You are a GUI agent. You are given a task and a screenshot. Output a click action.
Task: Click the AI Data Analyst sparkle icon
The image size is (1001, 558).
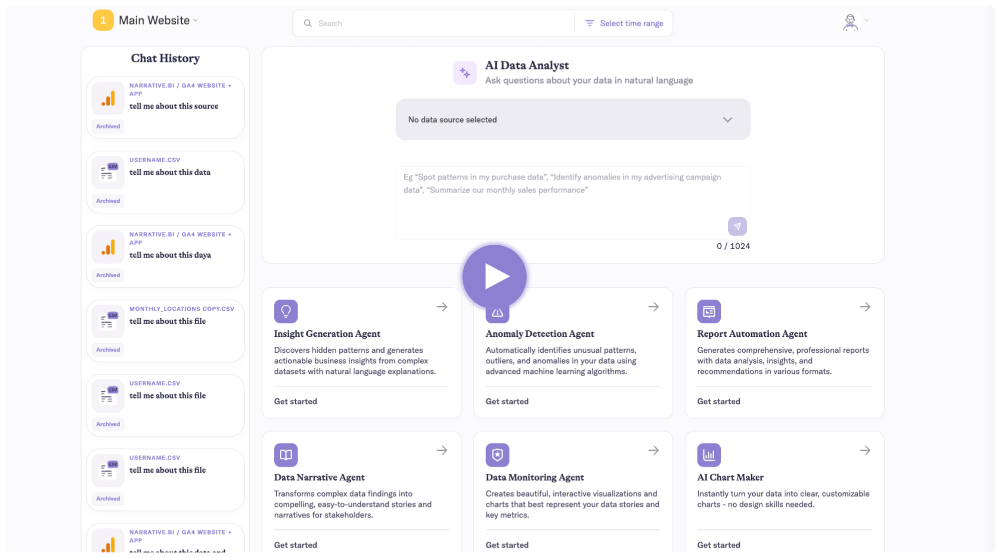[465, 73]
